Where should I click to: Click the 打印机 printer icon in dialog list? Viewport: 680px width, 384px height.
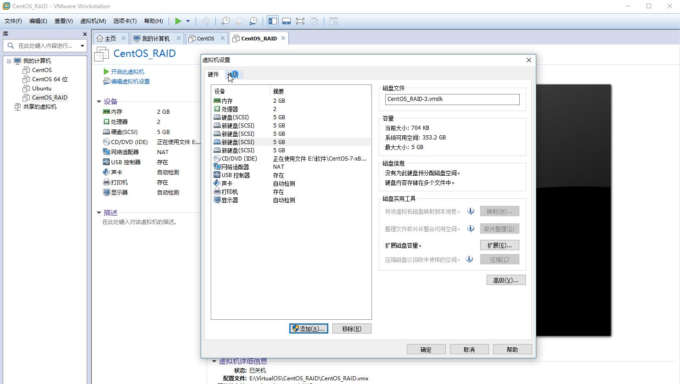pos(217,191)
